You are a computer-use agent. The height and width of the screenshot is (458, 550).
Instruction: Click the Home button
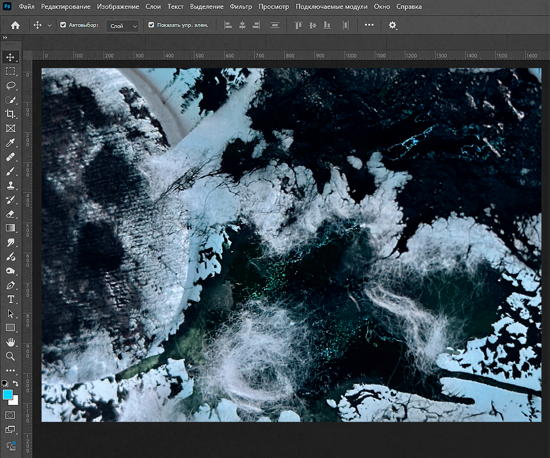point(15,25)
